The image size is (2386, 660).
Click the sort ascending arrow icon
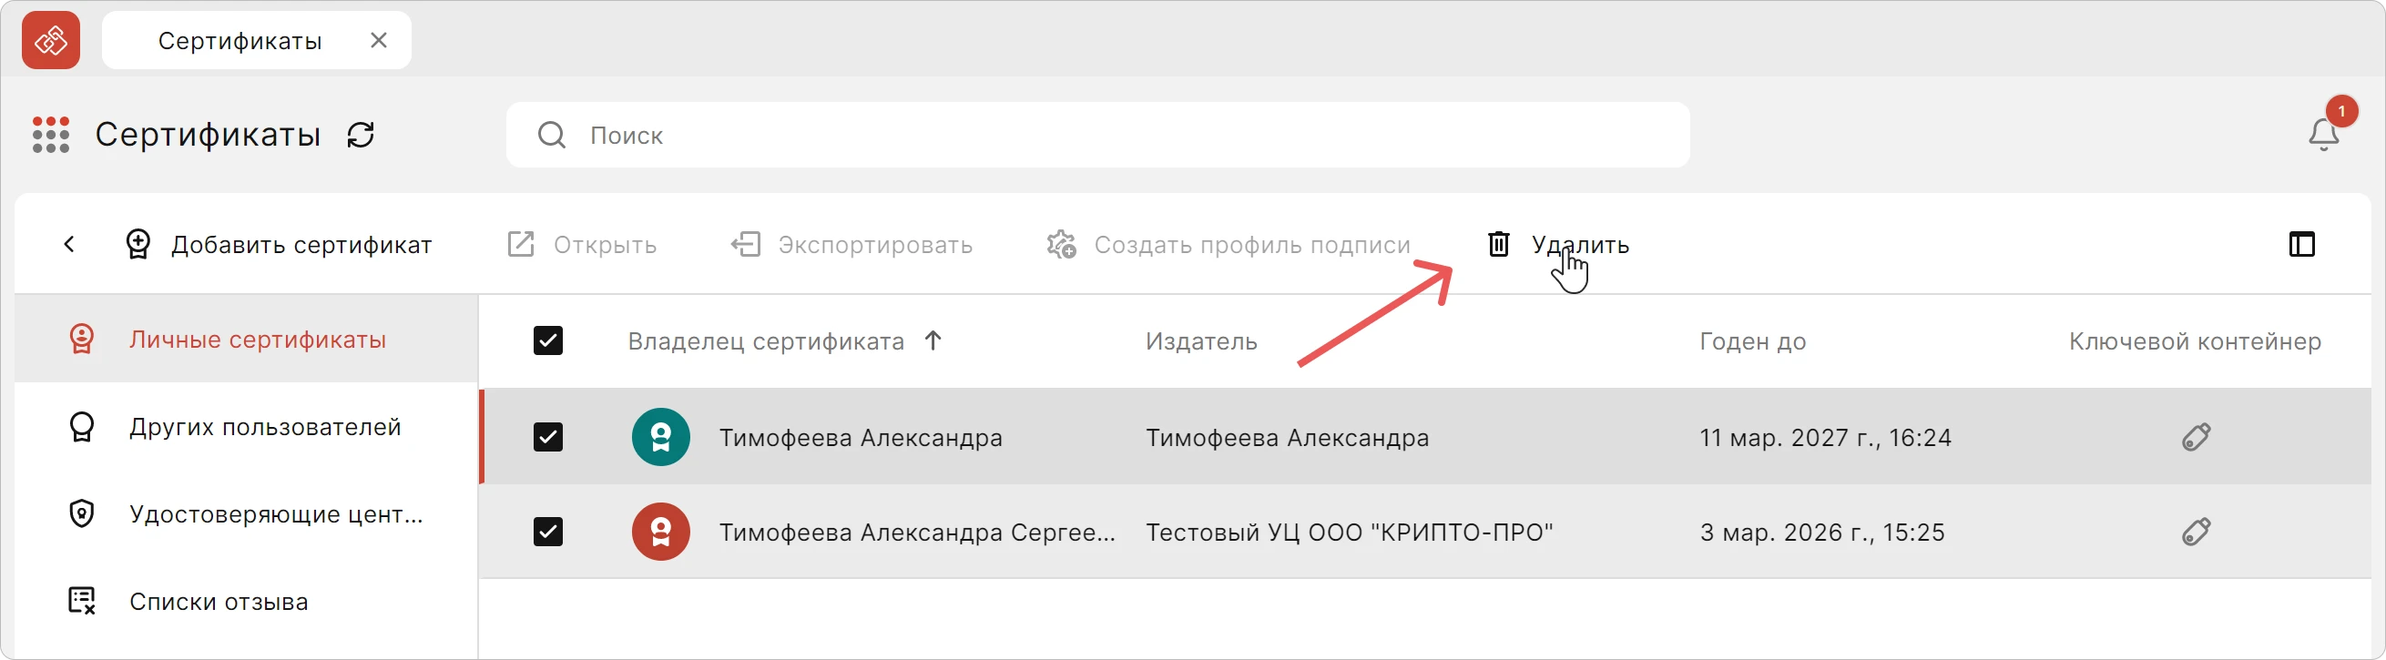point(933,340)
